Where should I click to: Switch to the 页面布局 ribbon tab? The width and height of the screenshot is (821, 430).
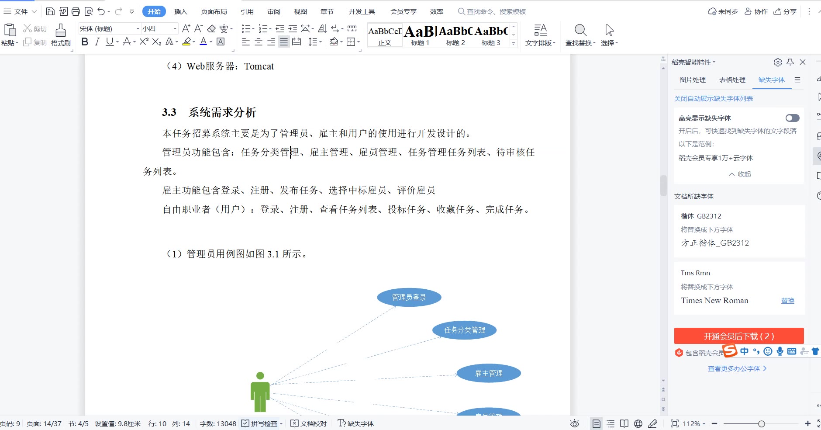tap(214, 11)
